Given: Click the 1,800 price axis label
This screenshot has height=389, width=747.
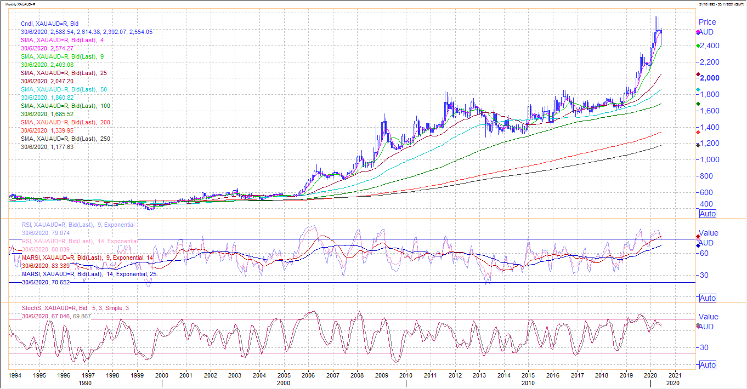Looking at the screenshot, I should [710, 94].
